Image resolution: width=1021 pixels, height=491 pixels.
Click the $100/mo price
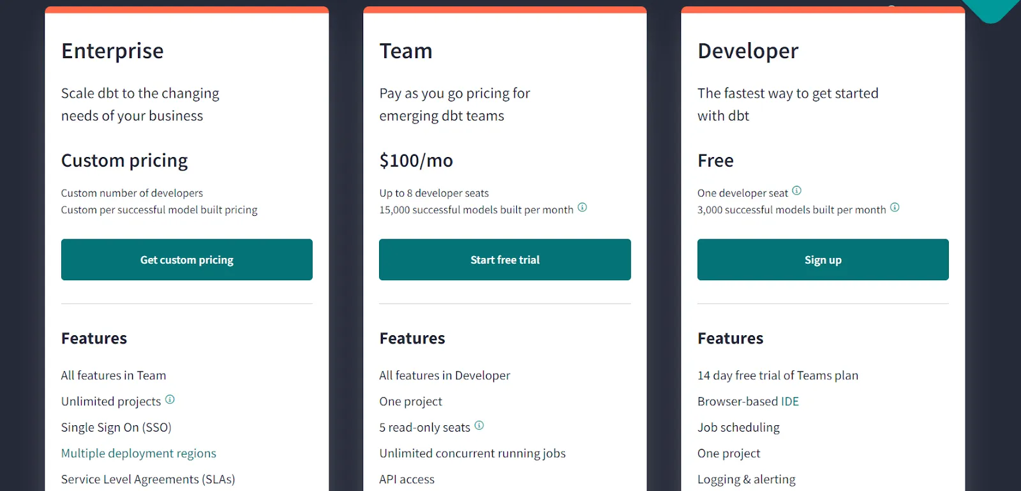pos(416,161)
